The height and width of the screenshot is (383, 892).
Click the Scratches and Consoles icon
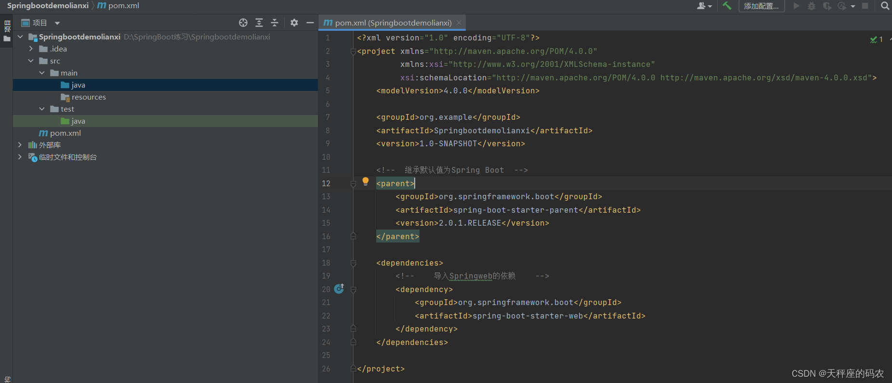33,157
